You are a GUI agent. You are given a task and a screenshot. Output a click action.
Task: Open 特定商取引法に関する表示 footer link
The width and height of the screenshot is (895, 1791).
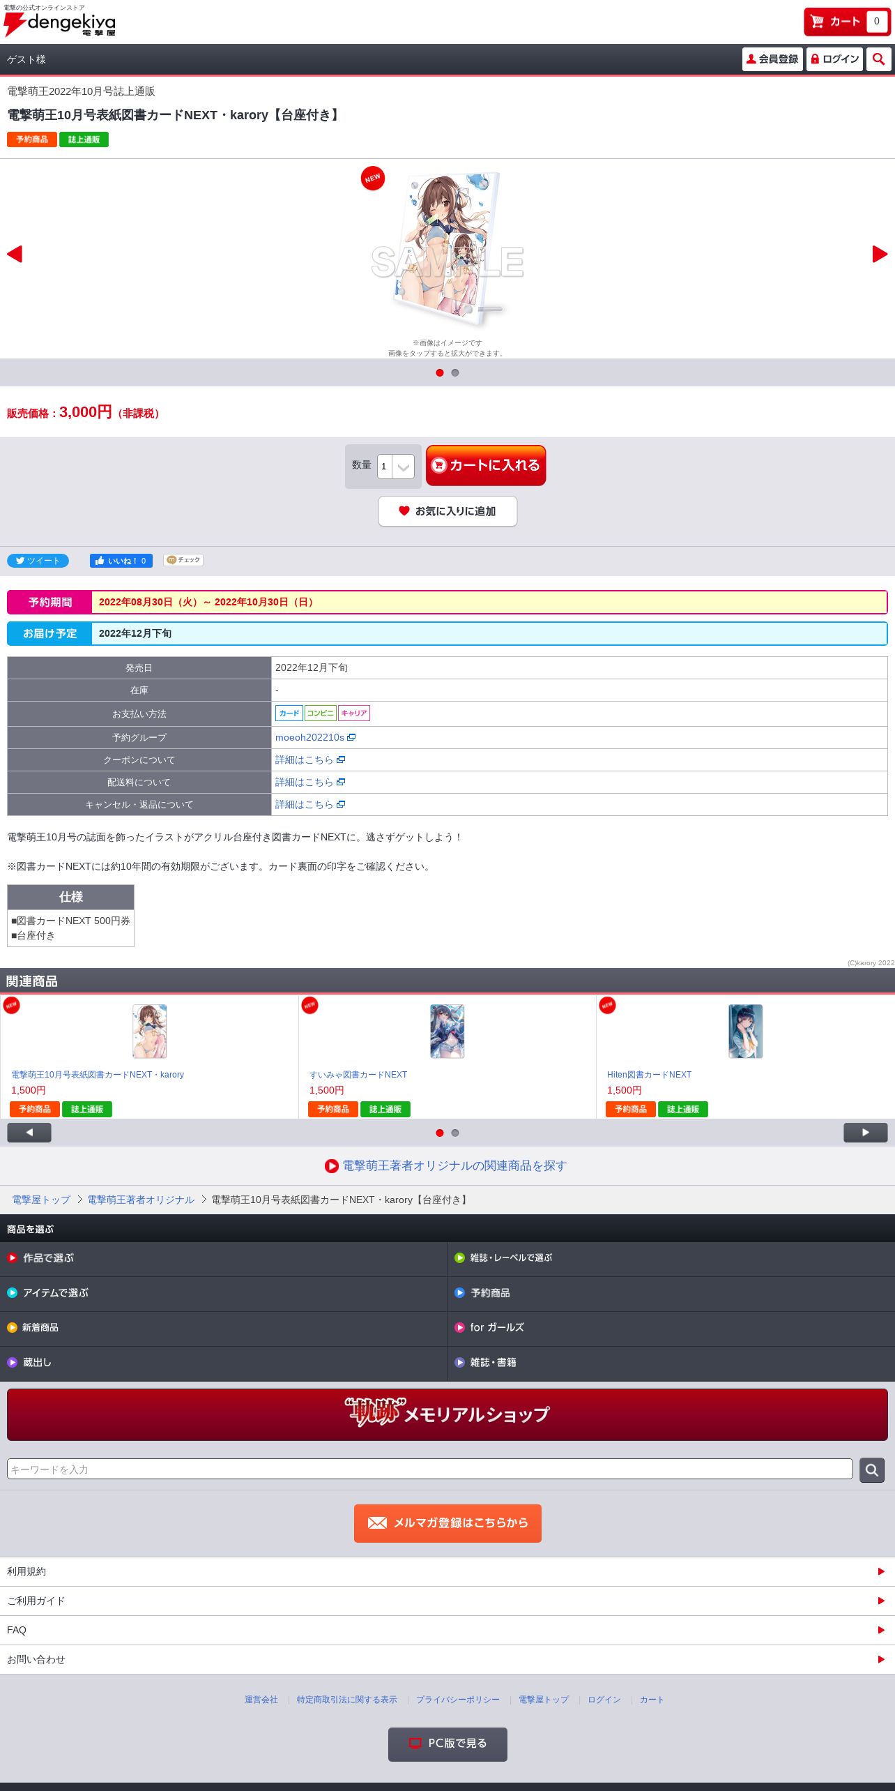347,1700
